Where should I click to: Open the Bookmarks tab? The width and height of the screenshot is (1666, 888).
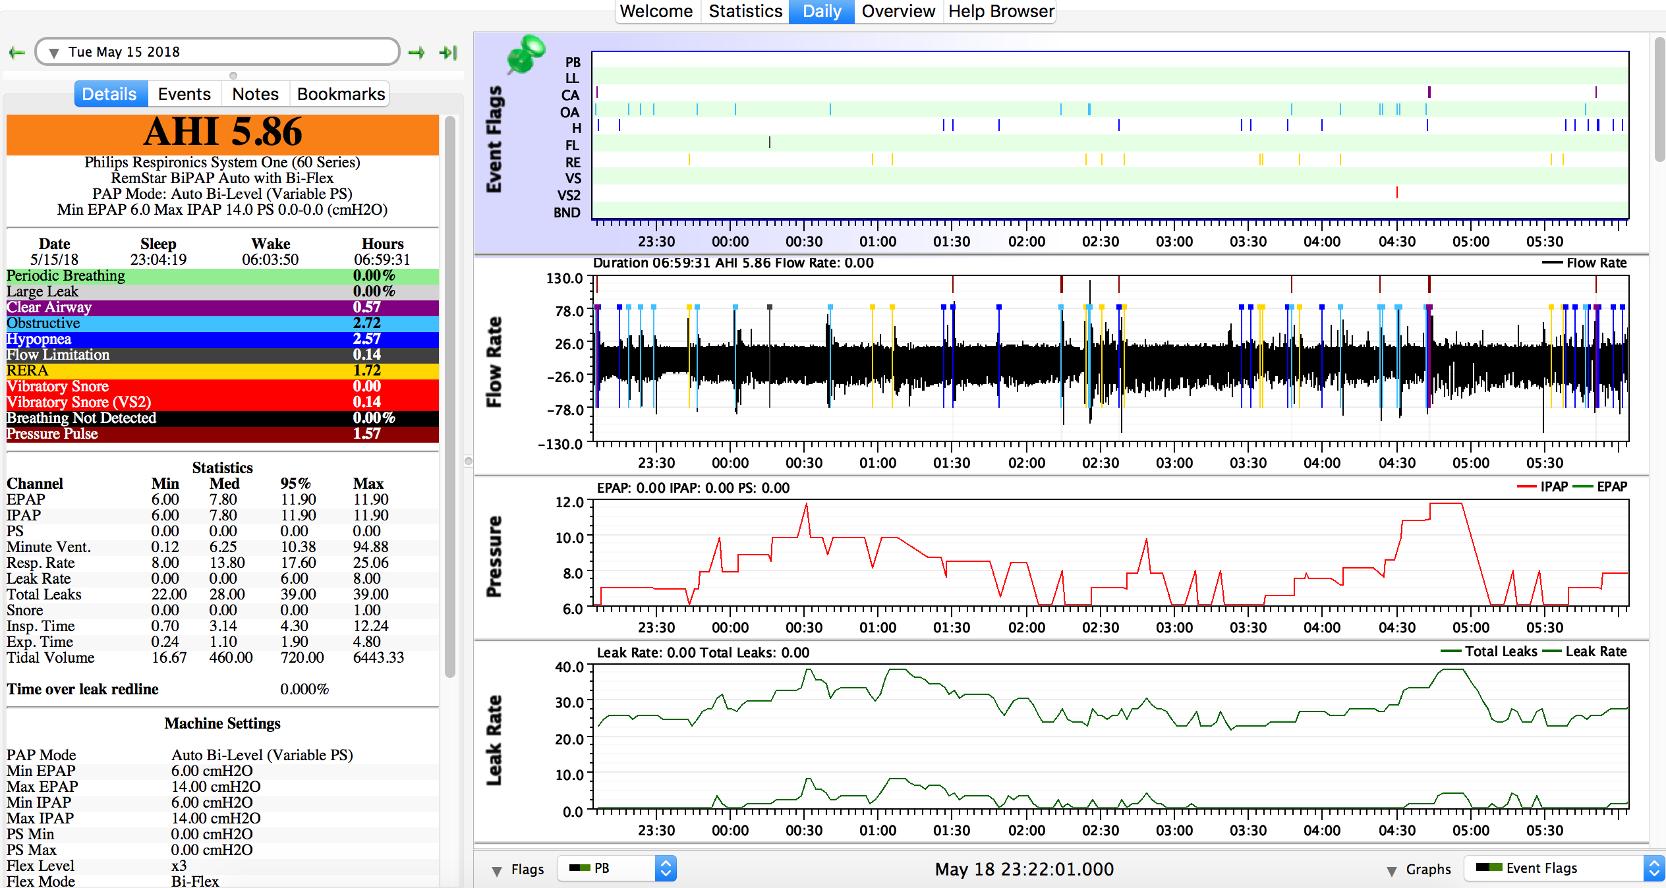click(341, 94)
